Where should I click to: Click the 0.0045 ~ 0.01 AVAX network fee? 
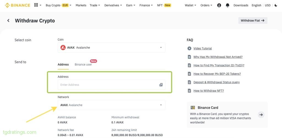pyautogui.click(x=70, y=135)
